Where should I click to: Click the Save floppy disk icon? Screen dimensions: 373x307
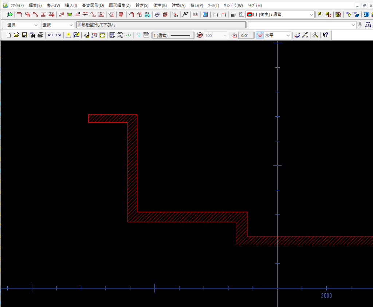(24, 35)
